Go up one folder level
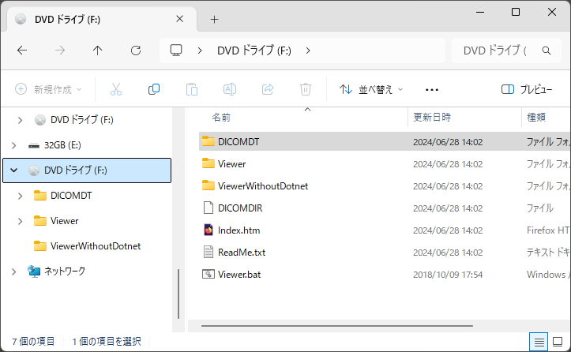The image size is (571, 352). (98, 51)
